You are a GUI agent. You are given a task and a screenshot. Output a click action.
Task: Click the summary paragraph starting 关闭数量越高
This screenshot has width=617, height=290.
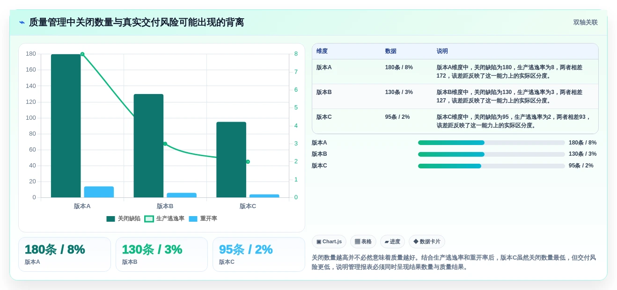pos(454,262)
